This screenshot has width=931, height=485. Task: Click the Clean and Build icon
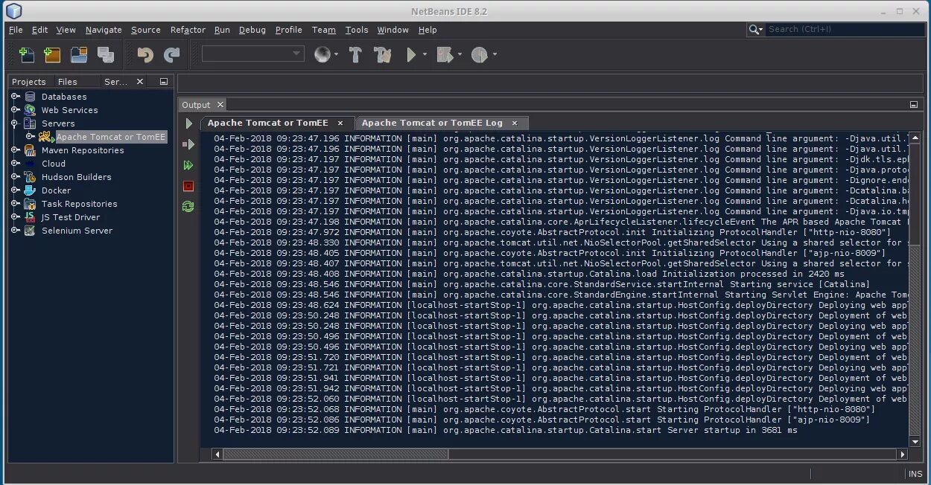[x=383, y=54]
